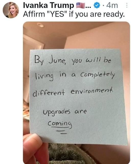
Task: Click the dot separator before the timestamp
Action: [x=103, y=6]
